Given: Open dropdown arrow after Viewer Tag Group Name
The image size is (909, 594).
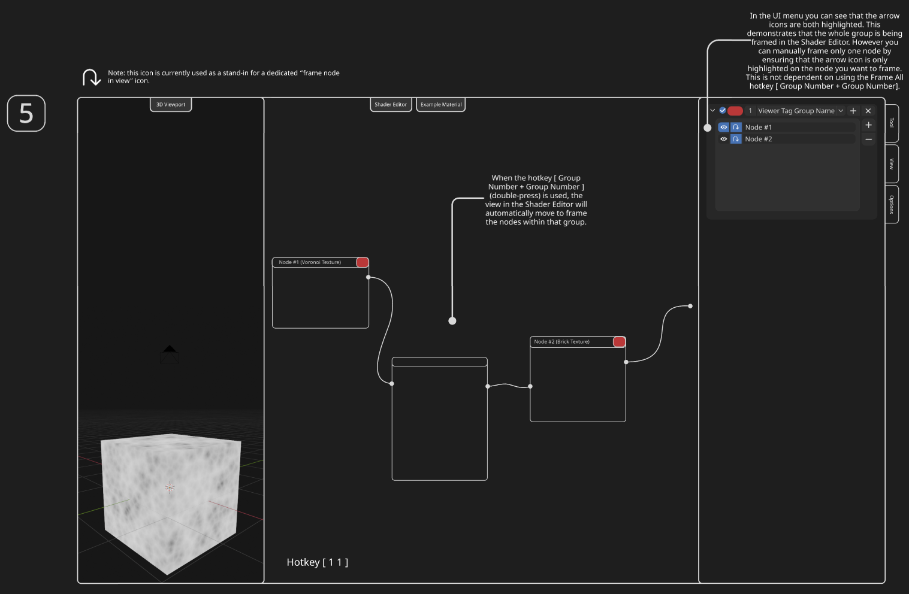Looking at the screenshot, I should click(x=841, y=111).
